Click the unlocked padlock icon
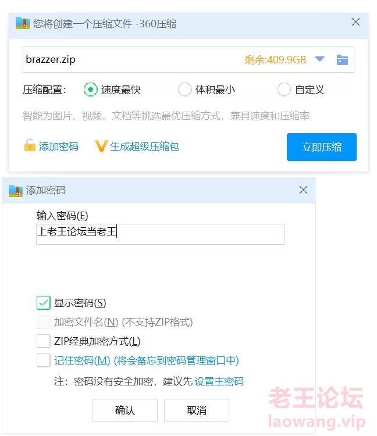The width and height of the screenshot is (377, 436). (29, 145)
